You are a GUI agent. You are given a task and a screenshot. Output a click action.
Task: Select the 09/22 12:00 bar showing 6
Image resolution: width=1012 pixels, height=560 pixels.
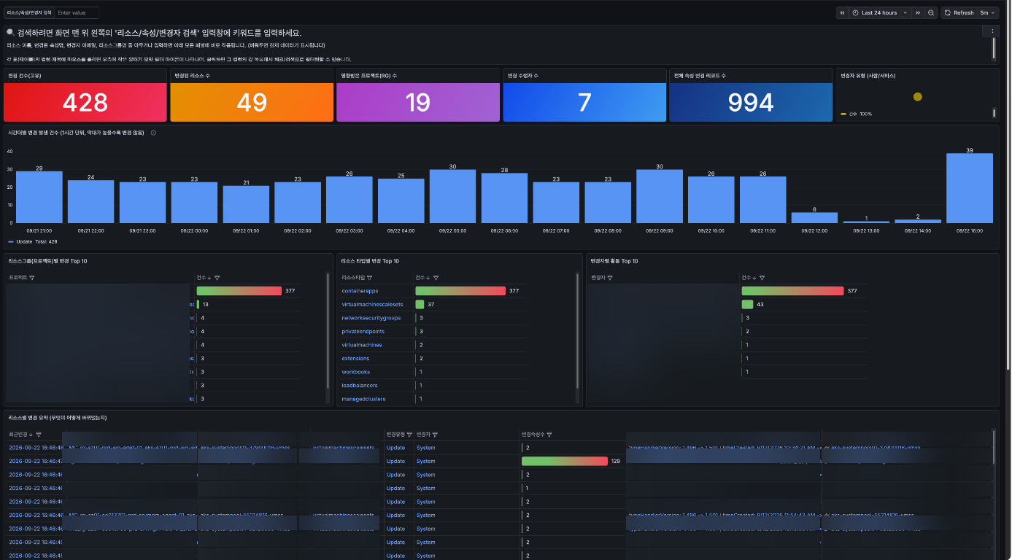pos(815,217)
